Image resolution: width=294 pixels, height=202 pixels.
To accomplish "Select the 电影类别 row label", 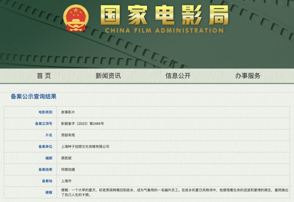I will [x=45, y=112].
